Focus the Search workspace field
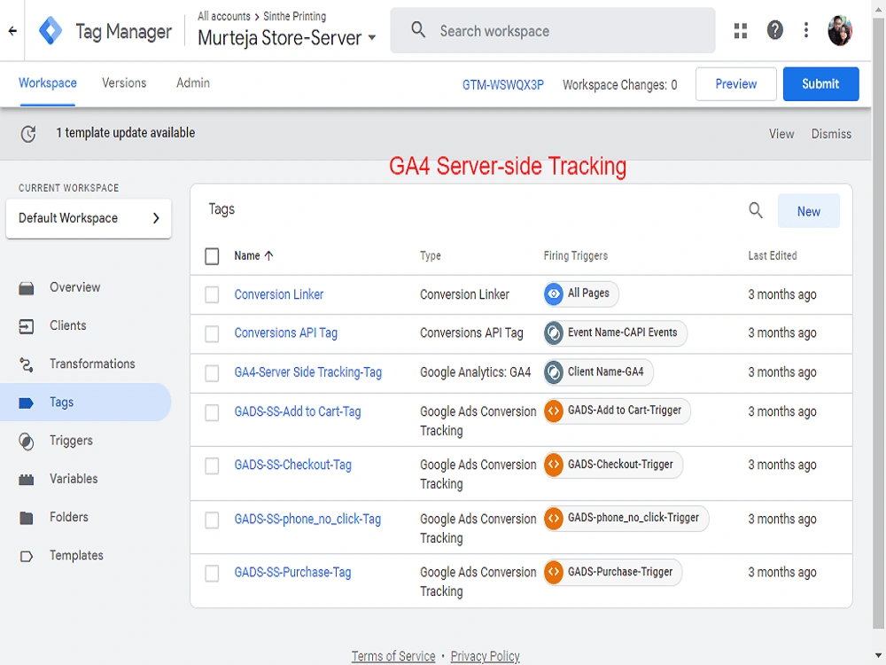Screen dimensions: 886x665 point(553,30)
